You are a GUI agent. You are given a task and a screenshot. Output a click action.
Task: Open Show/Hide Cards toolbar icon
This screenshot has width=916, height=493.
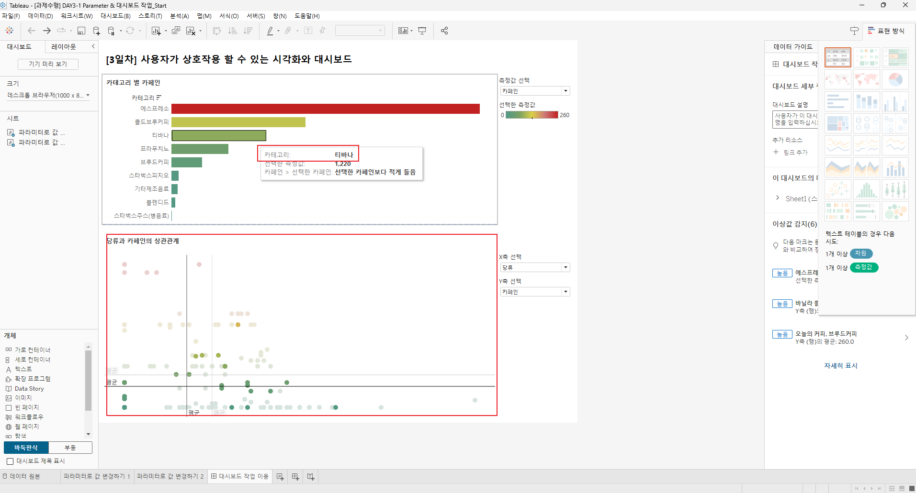coord(403,31)
